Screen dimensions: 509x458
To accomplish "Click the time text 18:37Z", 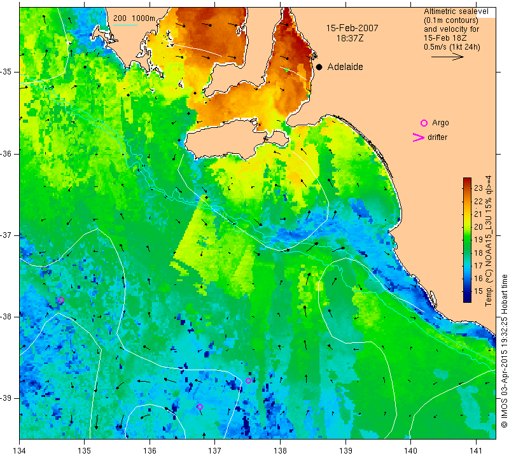I will (349, 38).
